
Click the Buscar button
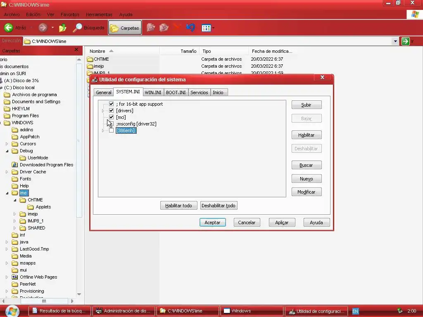307,165
